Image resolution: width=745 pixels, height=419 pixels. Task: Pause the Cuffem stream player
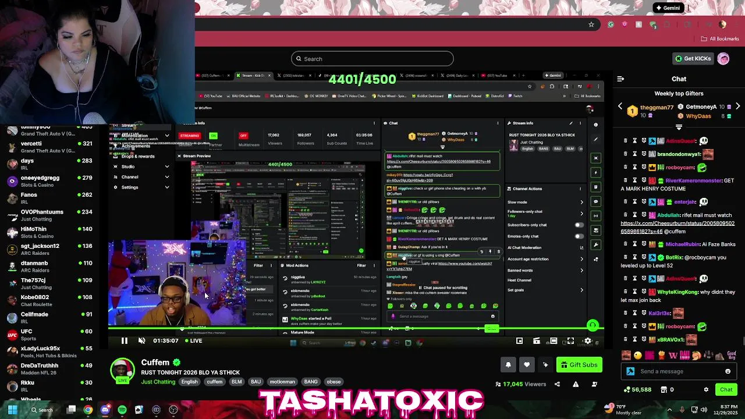(124, 341)
